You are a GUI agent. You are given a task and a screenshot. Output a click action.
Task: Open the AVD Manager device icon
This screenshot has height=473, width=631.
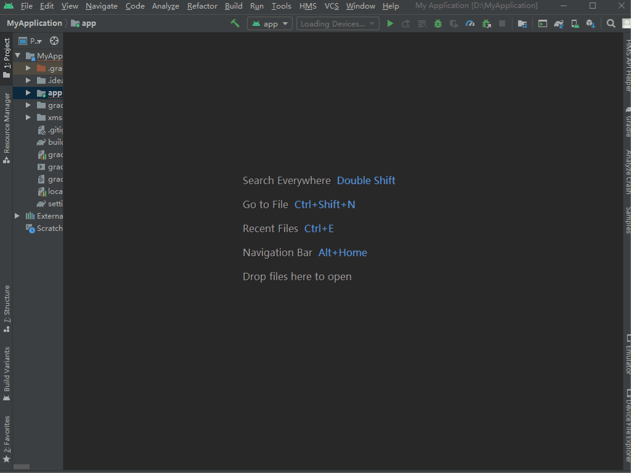click(x=575, y=24)
